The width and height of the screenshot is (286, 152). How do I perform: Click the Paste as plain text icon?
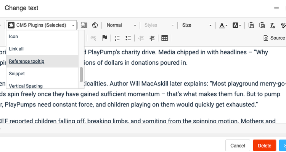tap(251, 25)
